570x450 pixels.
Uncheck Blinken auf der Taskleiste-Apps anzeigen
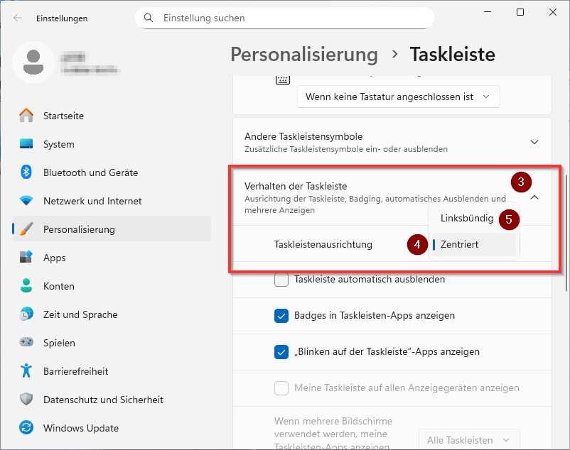pyautogui.click(x=281, y=351)
